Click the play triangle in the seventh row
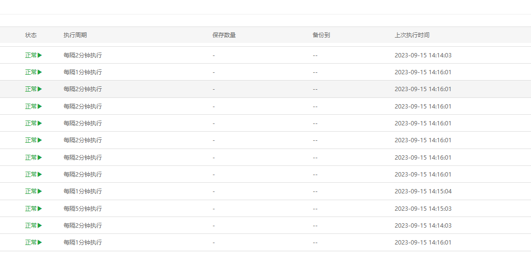The width and height of the screenshot is (531, 272). click(x=40, y=158)
